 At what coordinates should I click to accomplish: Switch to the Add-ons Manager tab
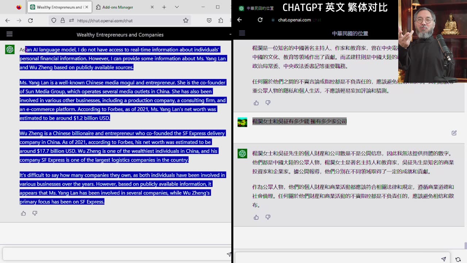pyautogui.click(x=126, y=7)
